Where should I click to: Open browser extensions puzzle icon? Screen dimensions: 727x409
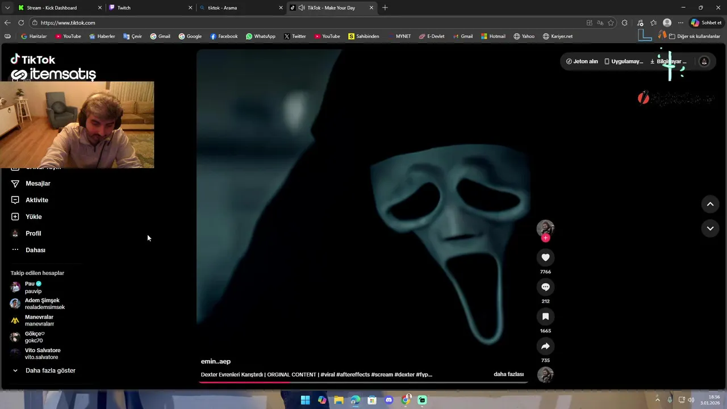point(625,23)
